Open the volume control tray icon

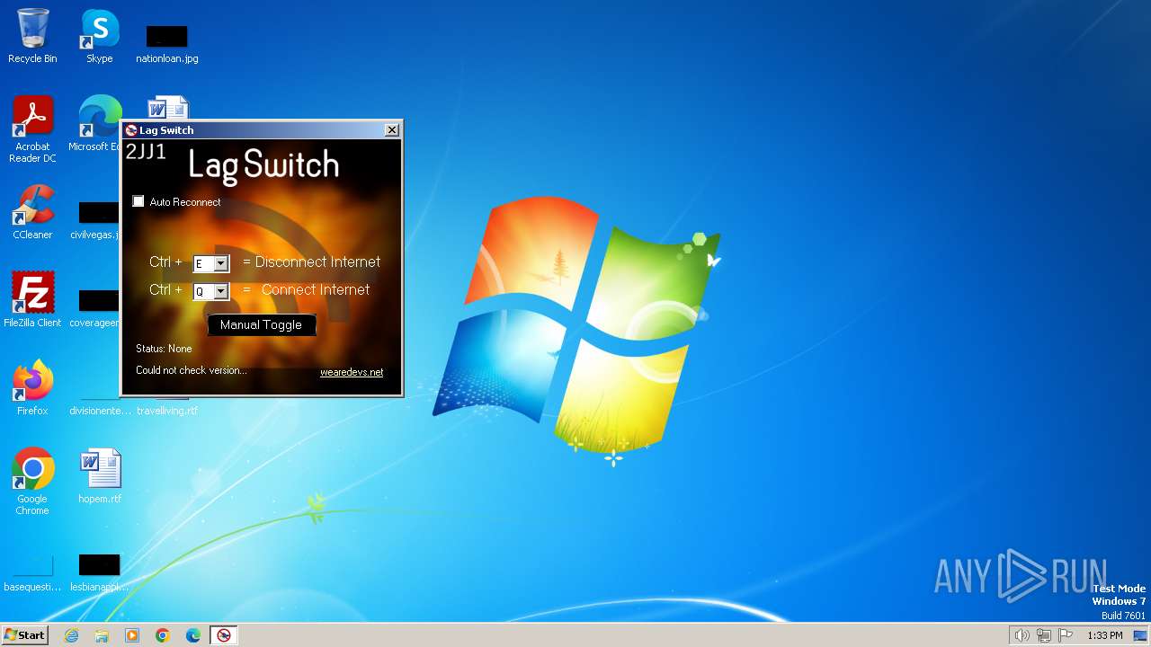[1022, 635]
